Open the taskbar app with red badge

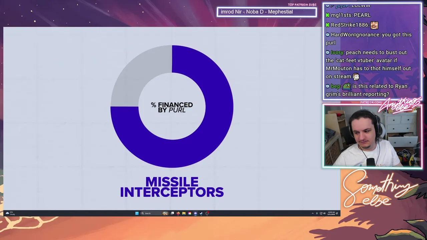[207, 213]
